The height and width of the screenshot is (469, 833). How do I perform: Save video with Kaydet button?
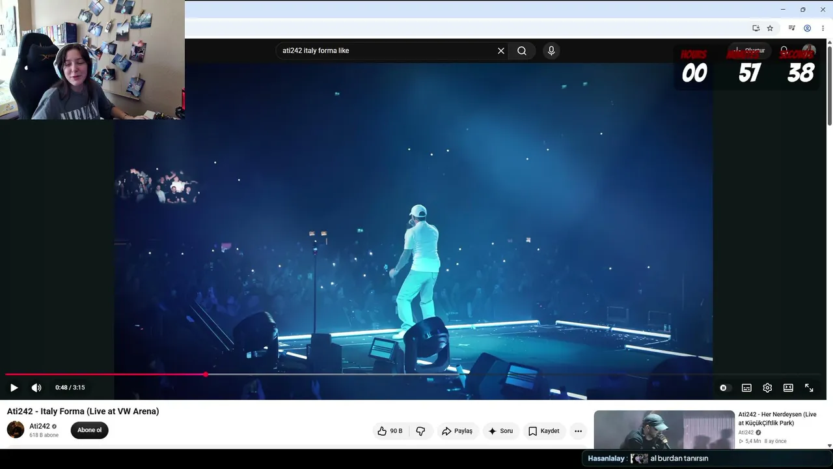click(544, 431)
